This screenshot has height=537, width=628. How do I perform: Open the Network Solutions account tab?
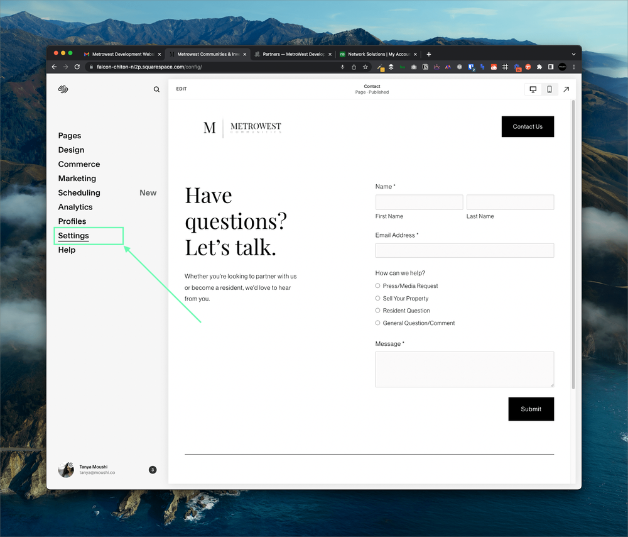[x=376, y=54]
